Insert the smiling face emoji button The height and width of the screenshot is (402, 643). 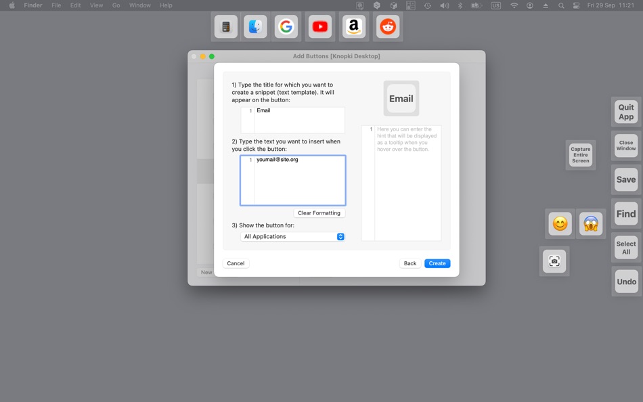pos(560,223)
